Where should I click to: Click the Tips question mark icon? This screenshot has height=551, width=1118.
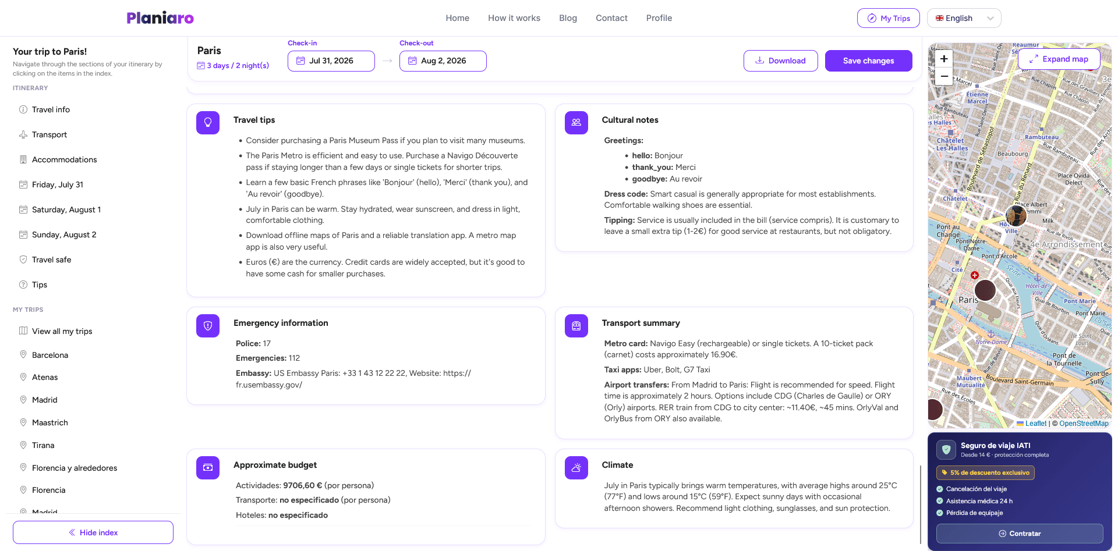point(23,285)
